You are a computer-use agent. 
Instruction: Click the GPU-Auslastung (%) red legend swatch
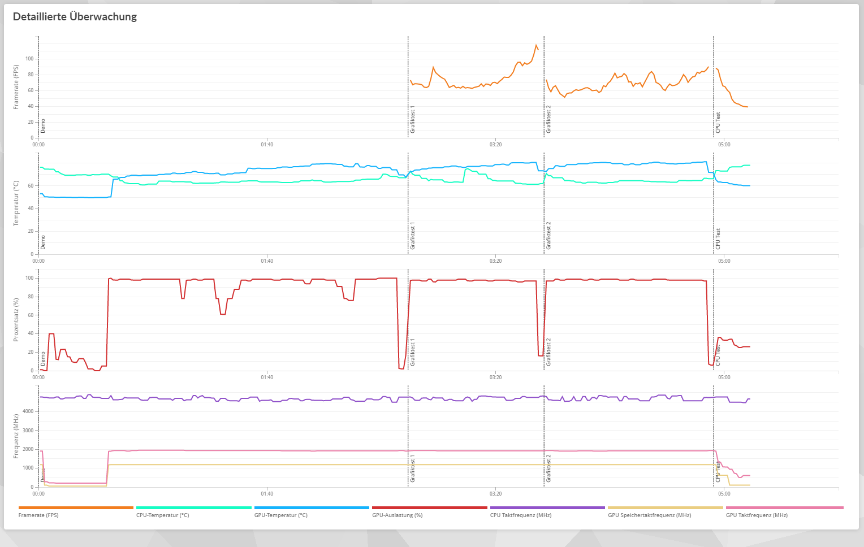tap(430, 508)
